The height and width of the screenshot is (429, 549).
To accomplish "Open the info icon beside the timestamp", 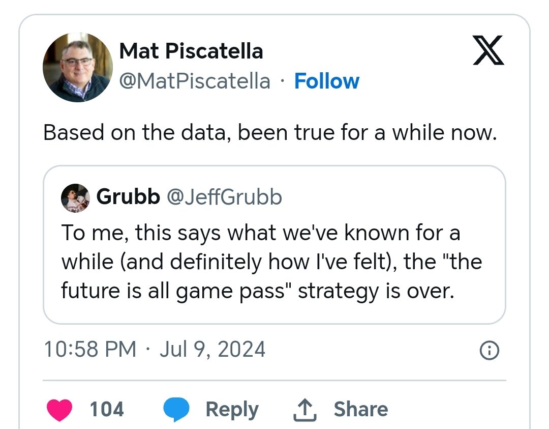I will pos(489,350).
